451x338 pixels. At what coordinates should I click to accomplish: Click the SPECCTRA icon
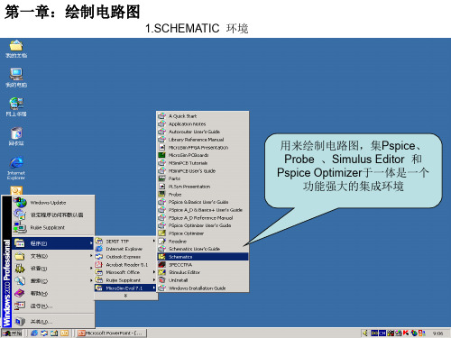pos(161,264)
